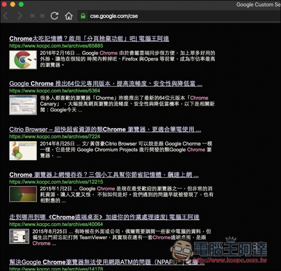Reload the page with the refresh icon
The width and height of the screenshot is (281, 271).
click(x=55, y=16)
